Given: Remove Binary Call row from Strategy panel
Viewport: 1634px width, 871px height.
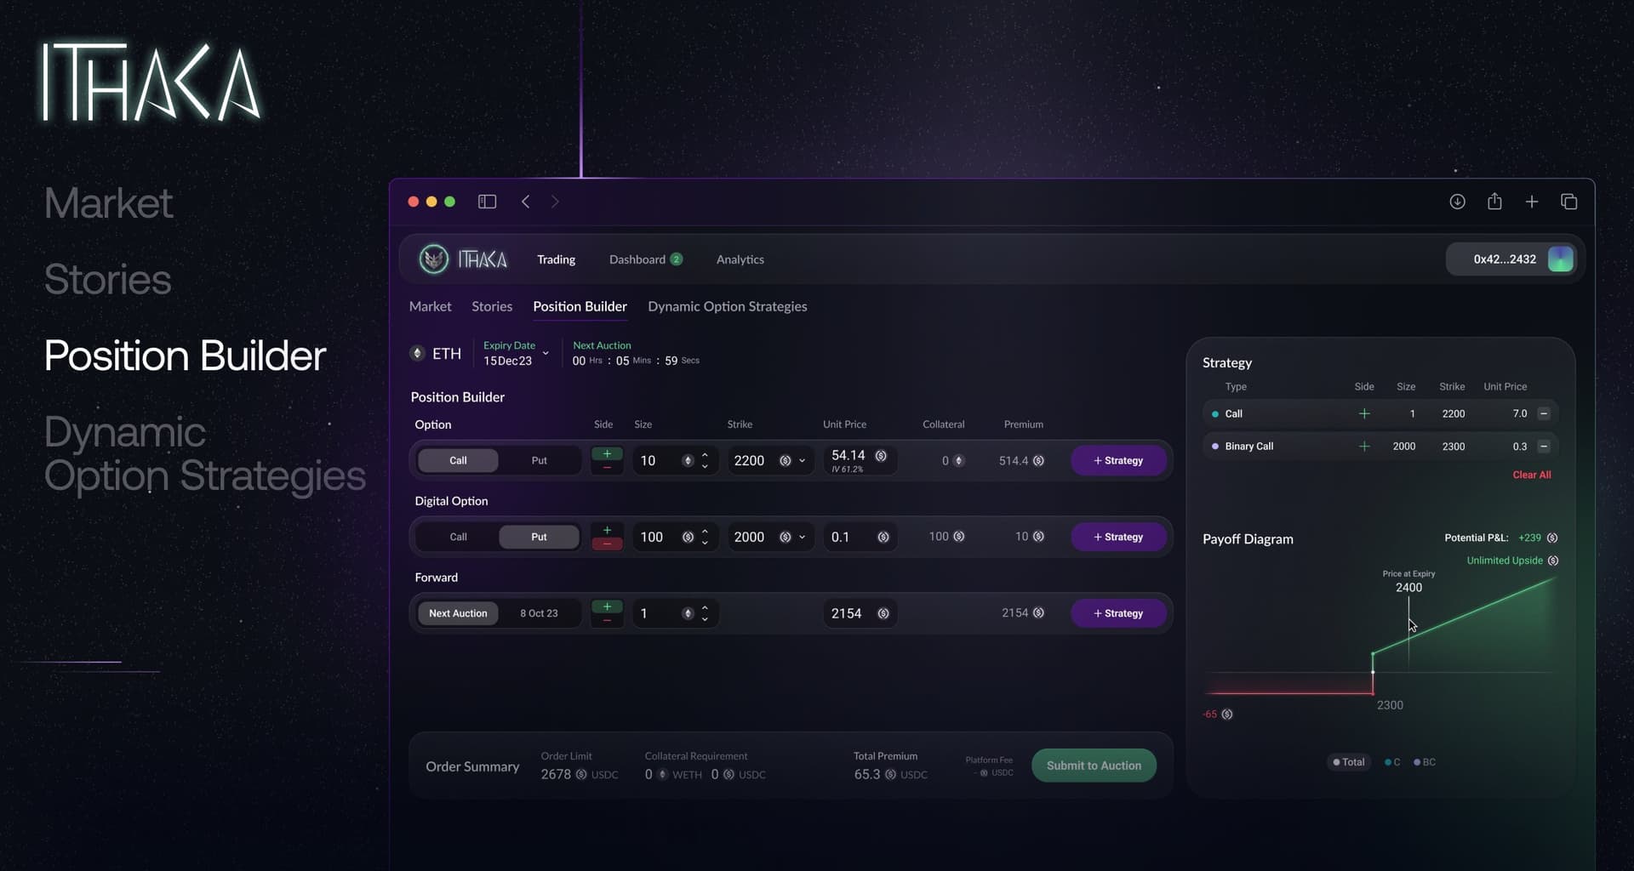Looking at the screenshot, I should pyautogui.click(x=1544, y=446).
